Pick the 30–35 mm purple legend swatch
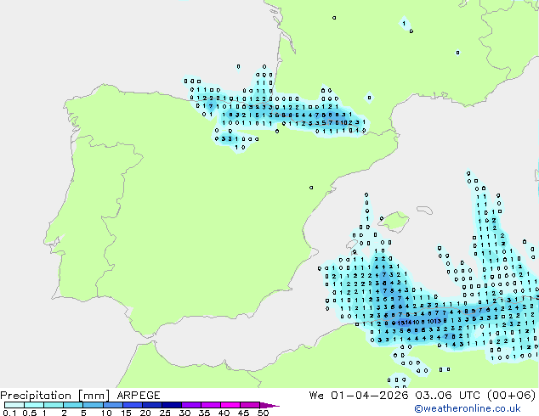The height and width of the screenshot is (416, 539). pos(191,405)
